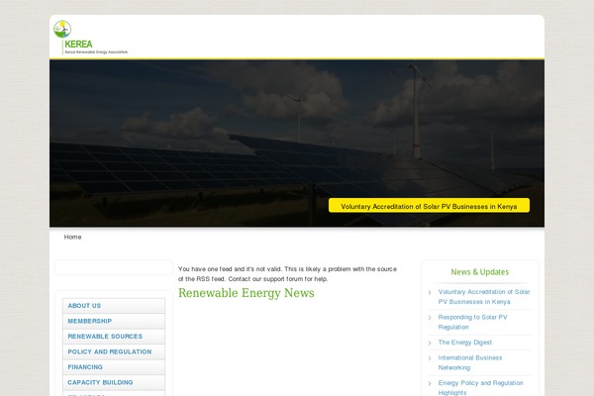Click the arrow beside International Business Networking
594x396 pixels.
click(430, 358)
